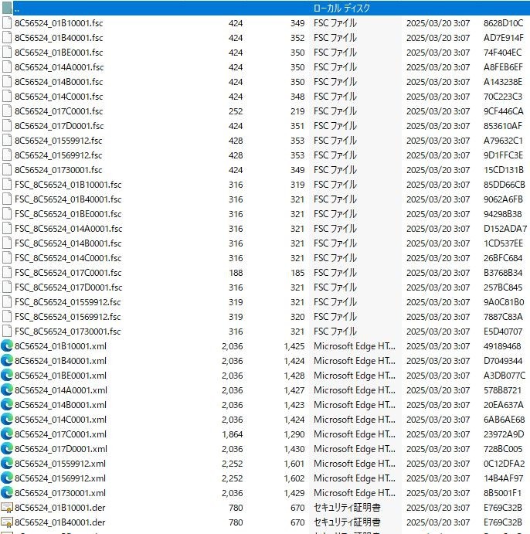Select file 8C56524_01BE0001.xml in list

(60, 376)
